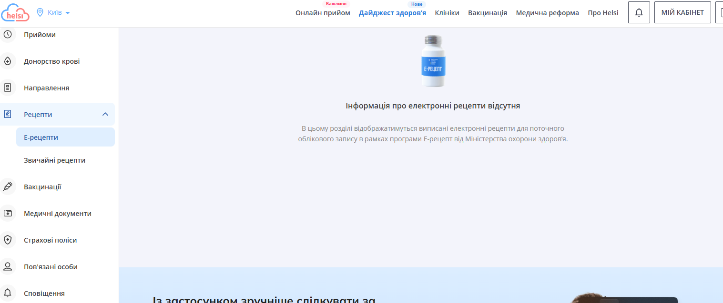Go to Клініки in top navigation

tap(447, 13)
